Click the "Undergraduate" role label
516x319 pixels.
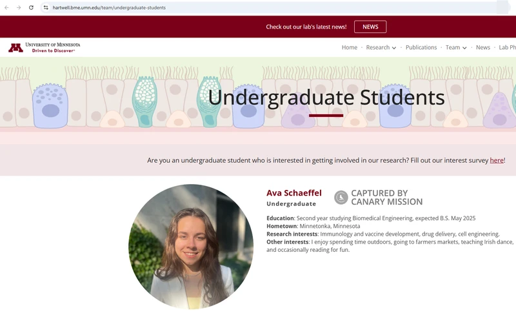[292, 203]
